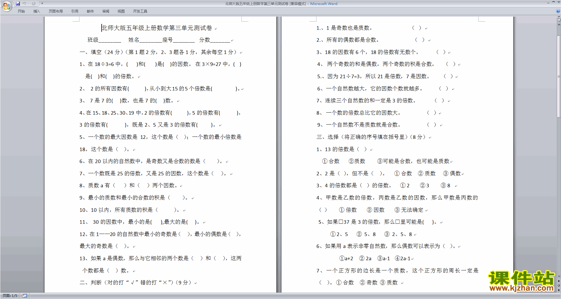Switch to the 插入 ribbon tab

tap(37, 11)
